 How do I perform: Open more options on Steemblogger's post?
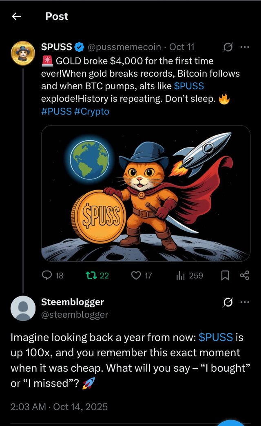[245, 302]
